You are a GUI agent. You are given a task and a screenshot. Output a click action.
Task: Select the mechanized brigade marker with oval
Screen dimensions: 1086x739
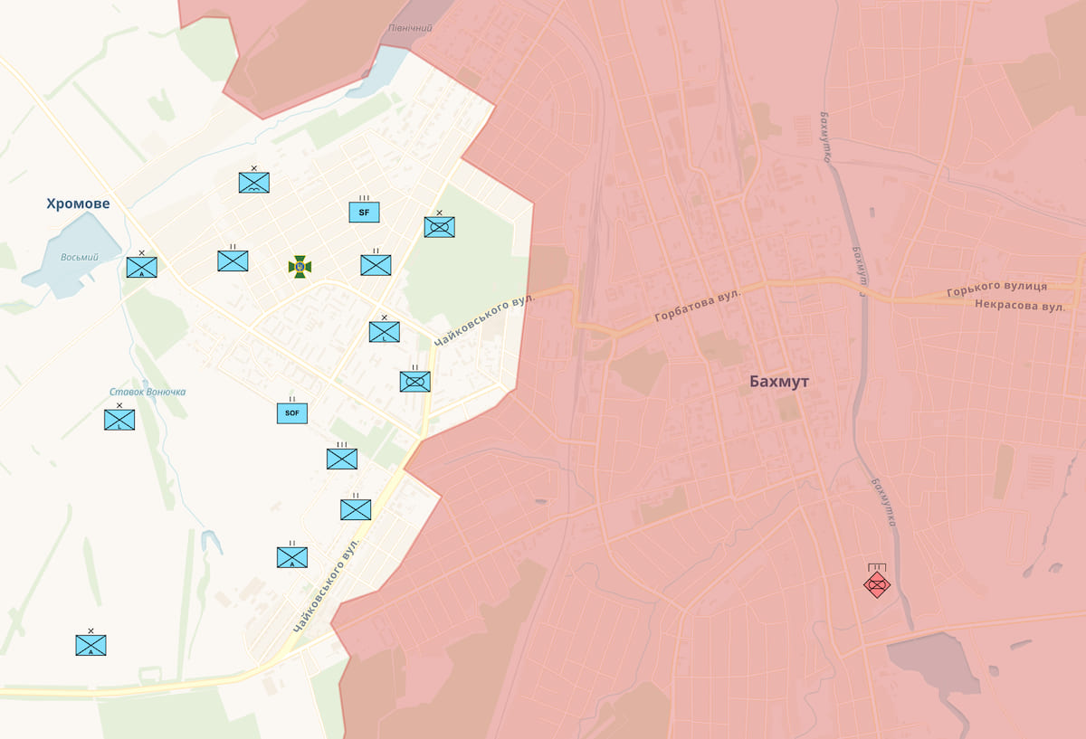(x=439, y=227)
